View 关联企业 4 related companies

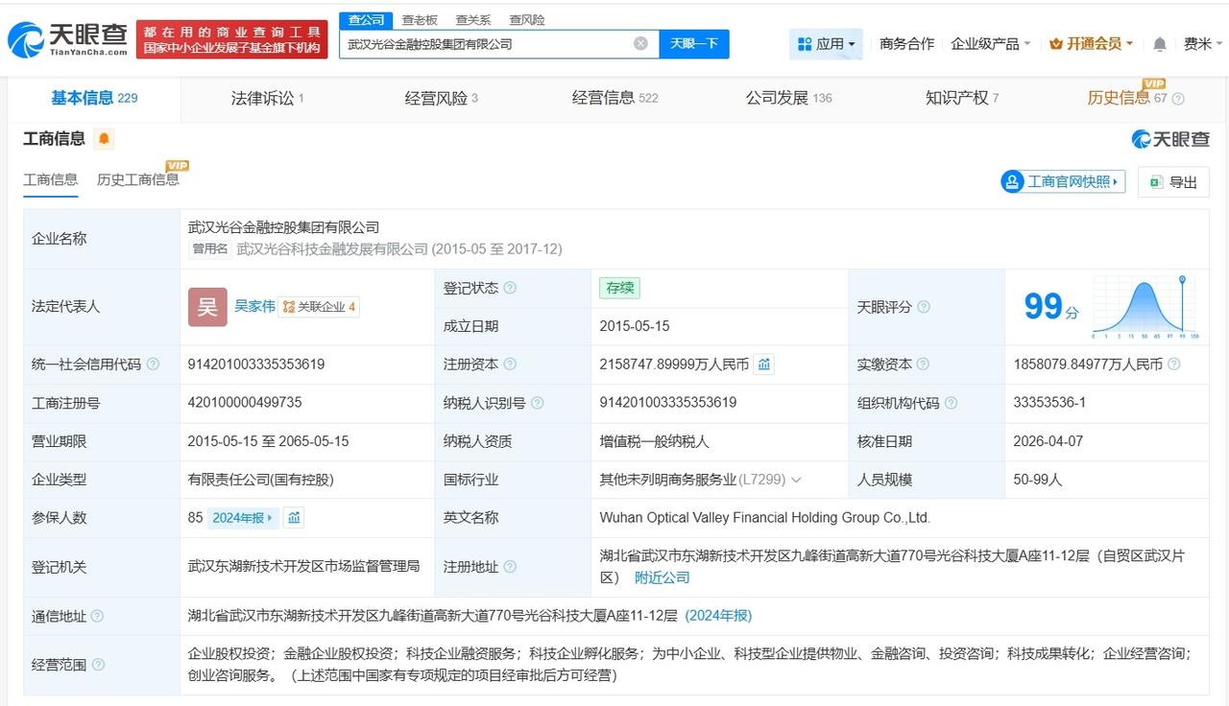point(320,307)
